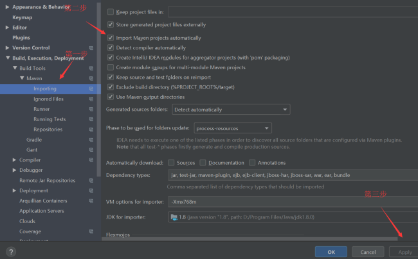Toggle Import Maven projects automatically checkbox
The height and width of the screenshot is (259, 418).
coord(111,38)
